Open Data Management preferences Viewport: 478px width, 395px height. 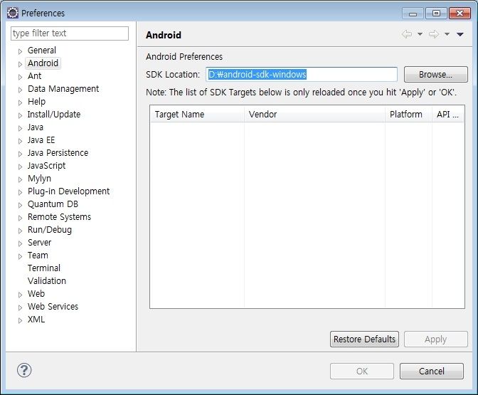[x=63, y=89]
